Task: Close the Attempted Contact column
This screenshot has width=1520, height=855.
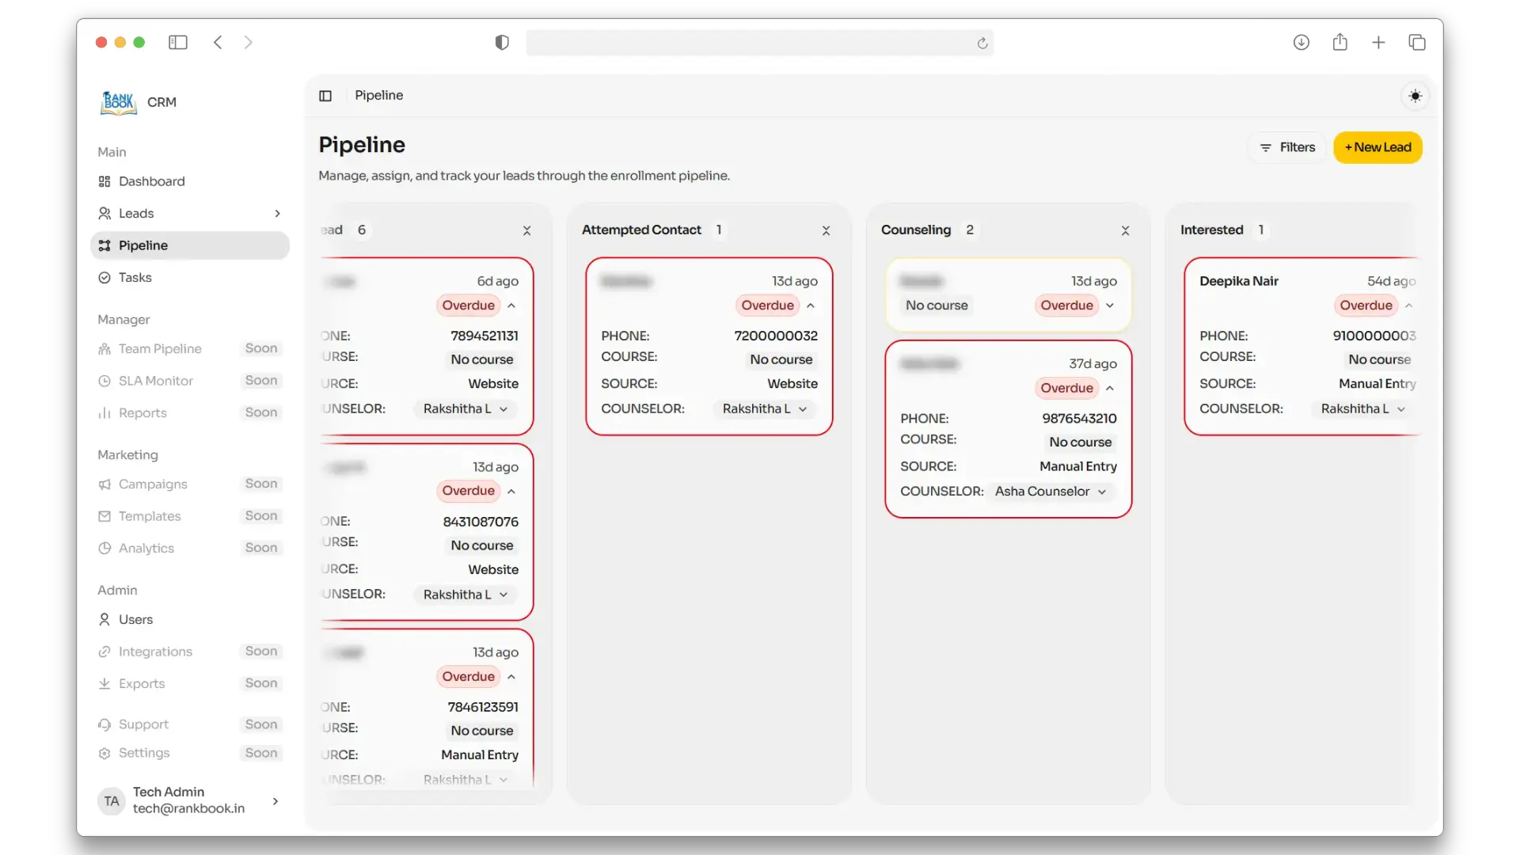Action: (x=826, y=230)
